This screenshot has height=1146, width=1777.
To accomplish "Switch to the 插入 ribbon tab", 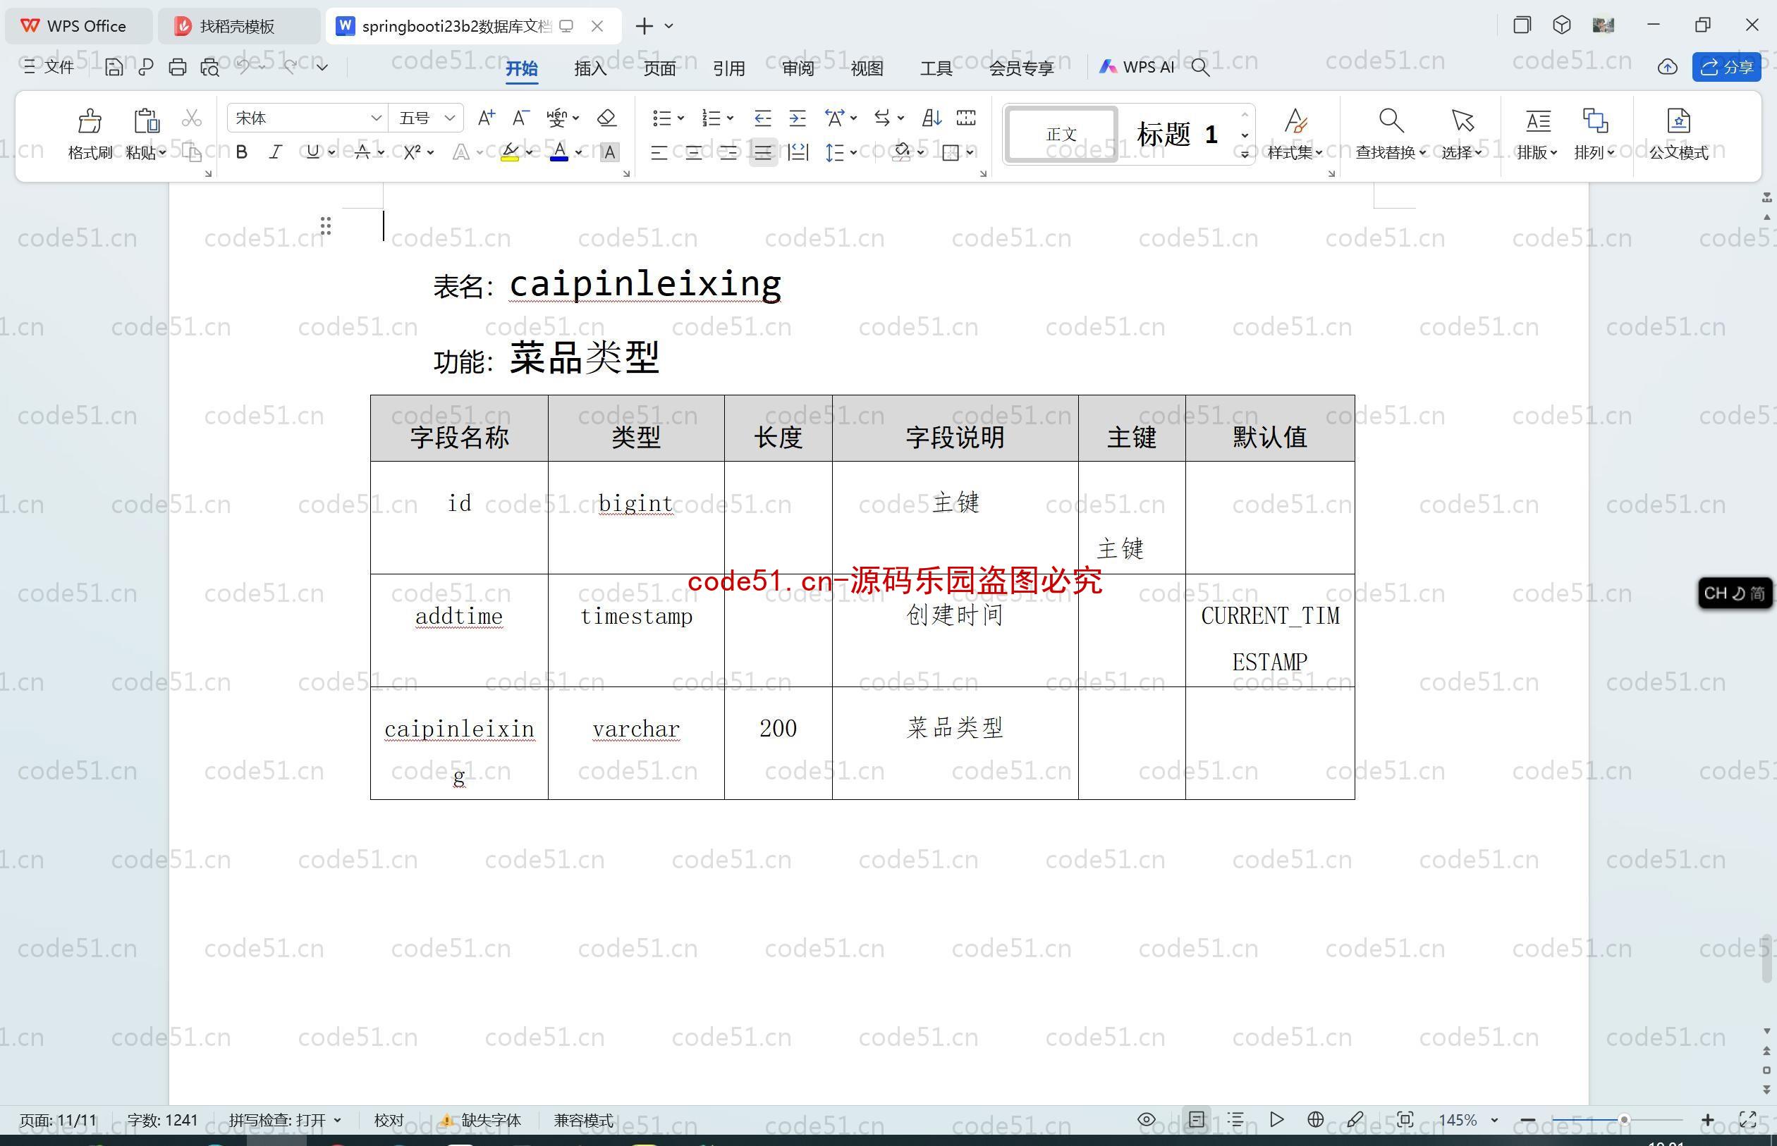I will tap(590, 68).
